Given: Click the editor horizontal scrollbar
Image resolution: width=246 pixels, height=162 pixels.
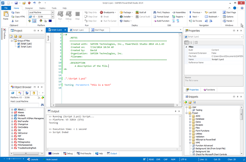Looking at the screenshot, I should pos(115,105).
